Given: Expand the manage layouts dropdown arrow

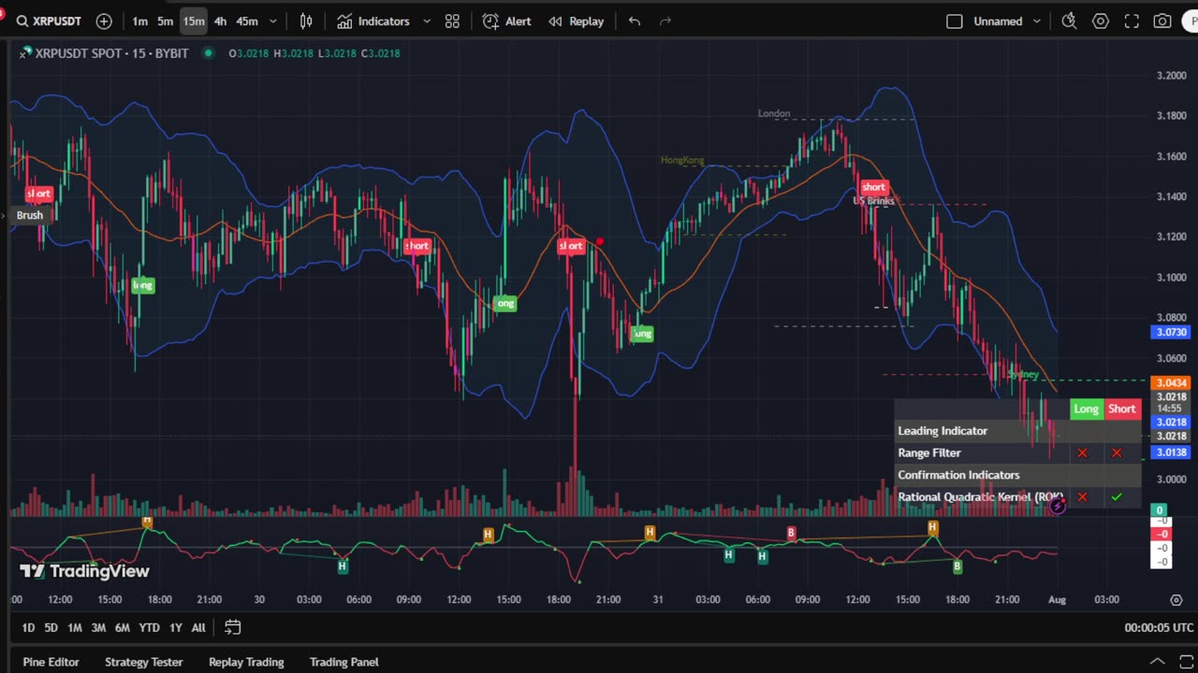Looking at the screenshot, I should [1037, 21].
